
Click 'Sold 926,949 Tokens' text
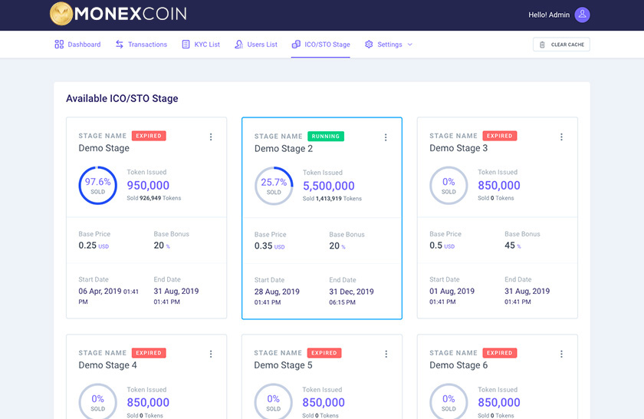153,198
